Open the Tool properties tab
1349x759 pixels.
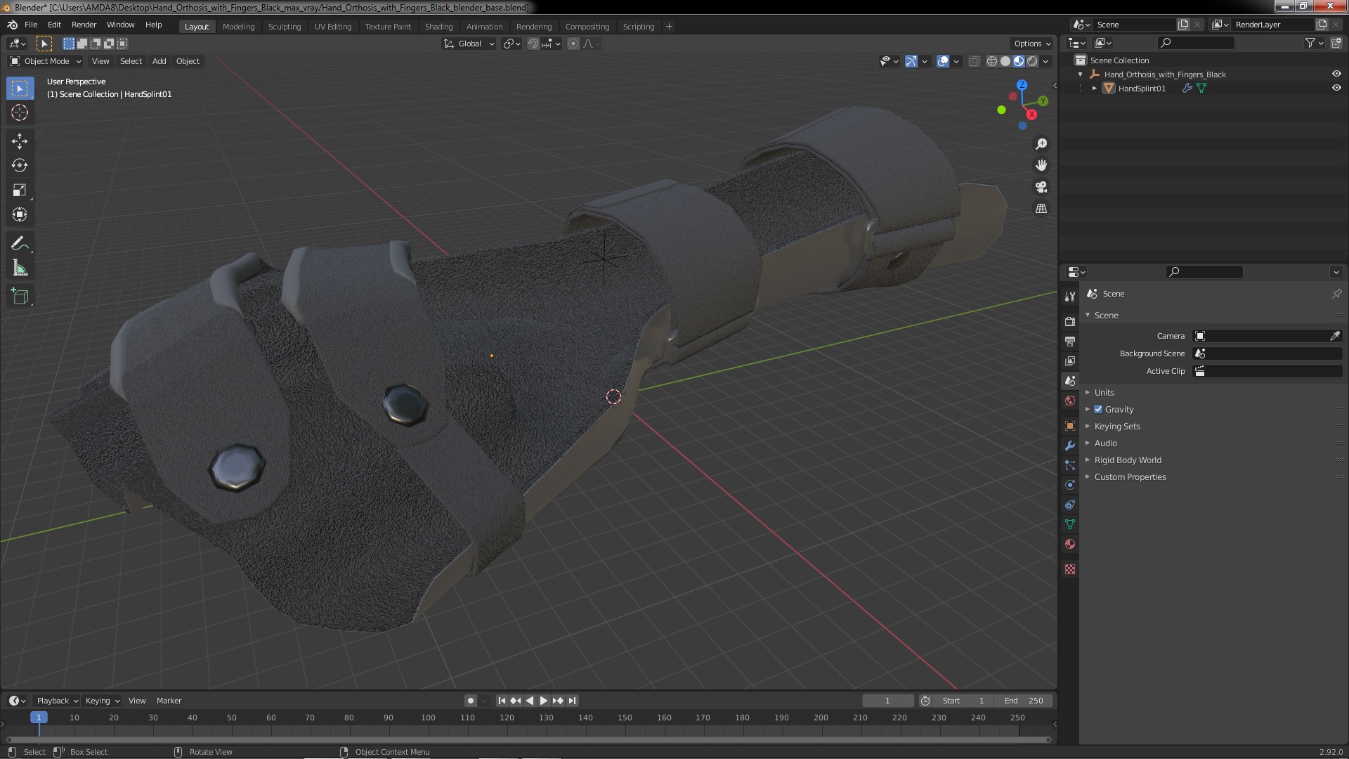(x=1070, y=297)
